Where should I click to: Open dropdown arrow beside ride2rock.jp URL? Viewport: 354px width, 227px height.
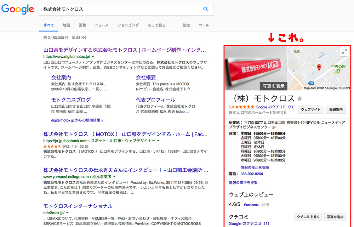pos(67,213)
